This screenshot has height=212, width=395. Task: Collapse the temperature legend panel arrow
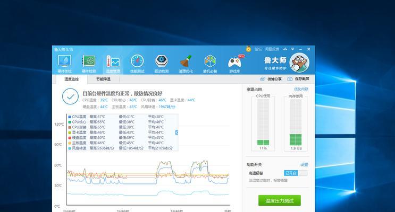(x=177, y=132)
